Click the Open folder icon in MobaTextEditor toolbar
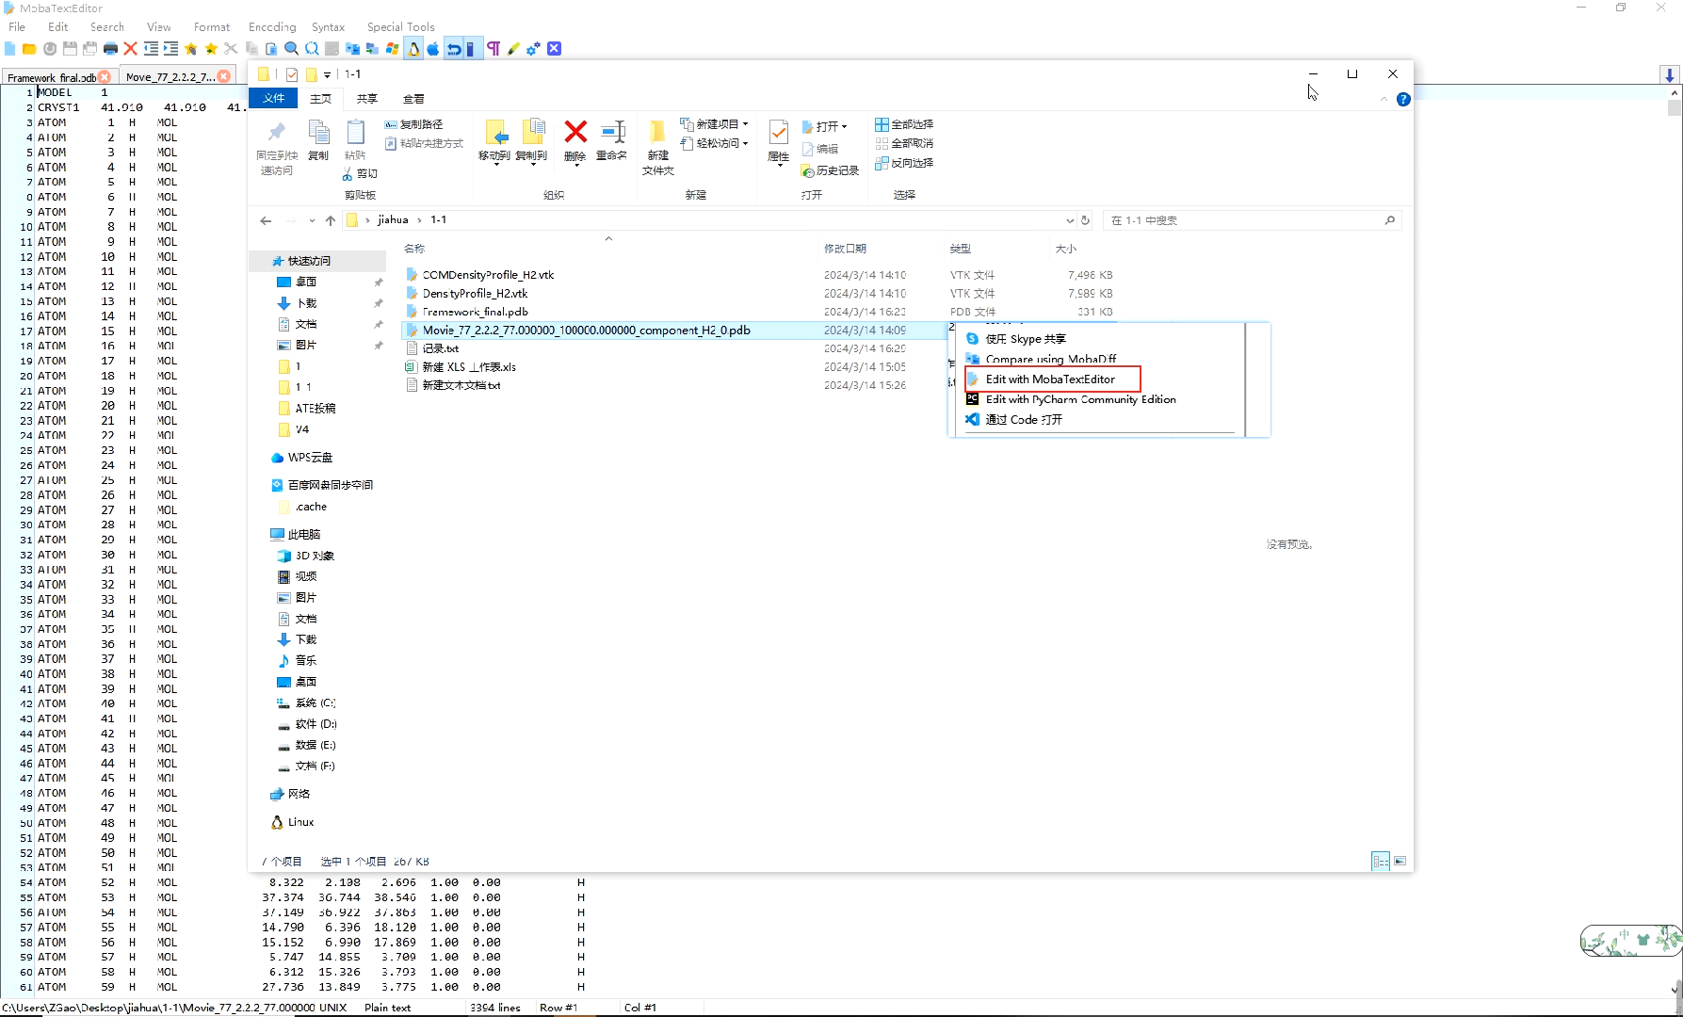1683x1017 pixels. [29, 49]
